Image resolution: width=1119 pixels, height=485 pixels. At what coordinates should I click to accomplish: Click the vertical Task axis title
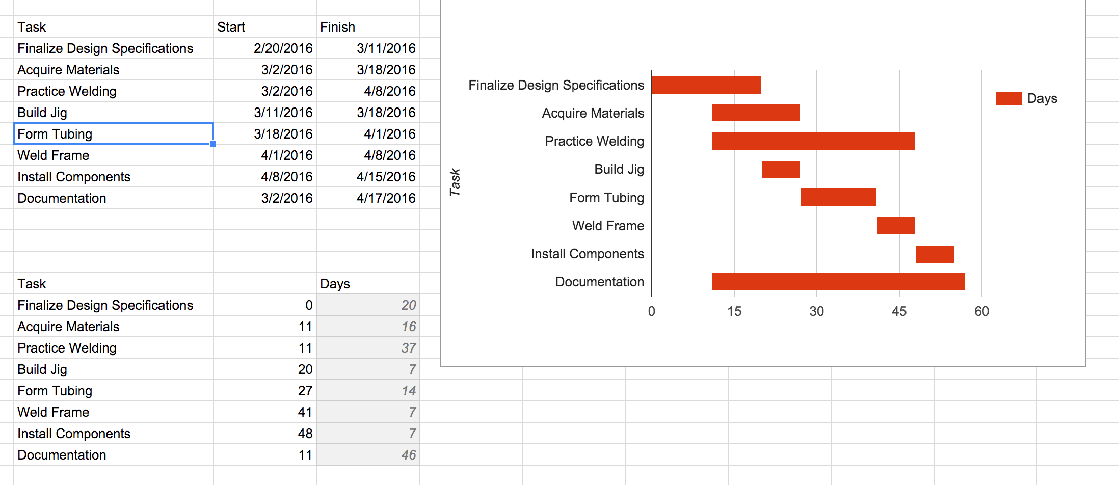coord(455,182)
